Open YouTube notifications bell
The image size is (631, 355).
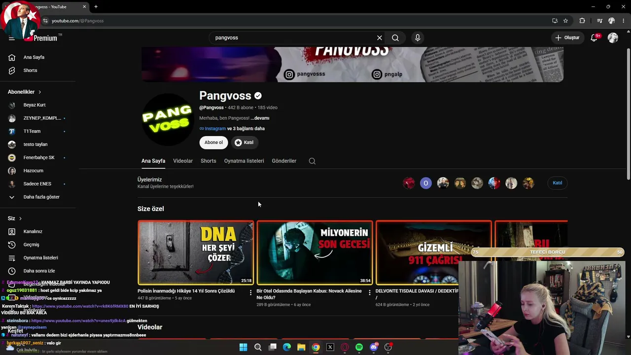pyautogui.click(x=594, y=37)
